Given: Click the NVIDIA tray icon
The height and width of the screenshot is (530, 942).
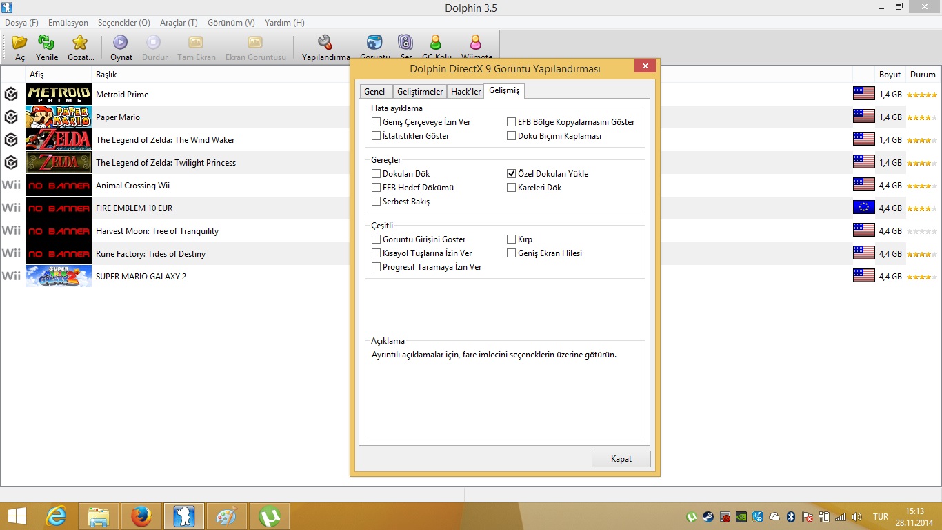Looking at the screenshot, I should (741, 517).
